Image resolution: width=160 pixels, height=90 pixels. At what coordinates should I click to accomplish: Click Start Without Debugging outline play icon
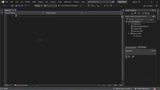(x=80, y=5)
